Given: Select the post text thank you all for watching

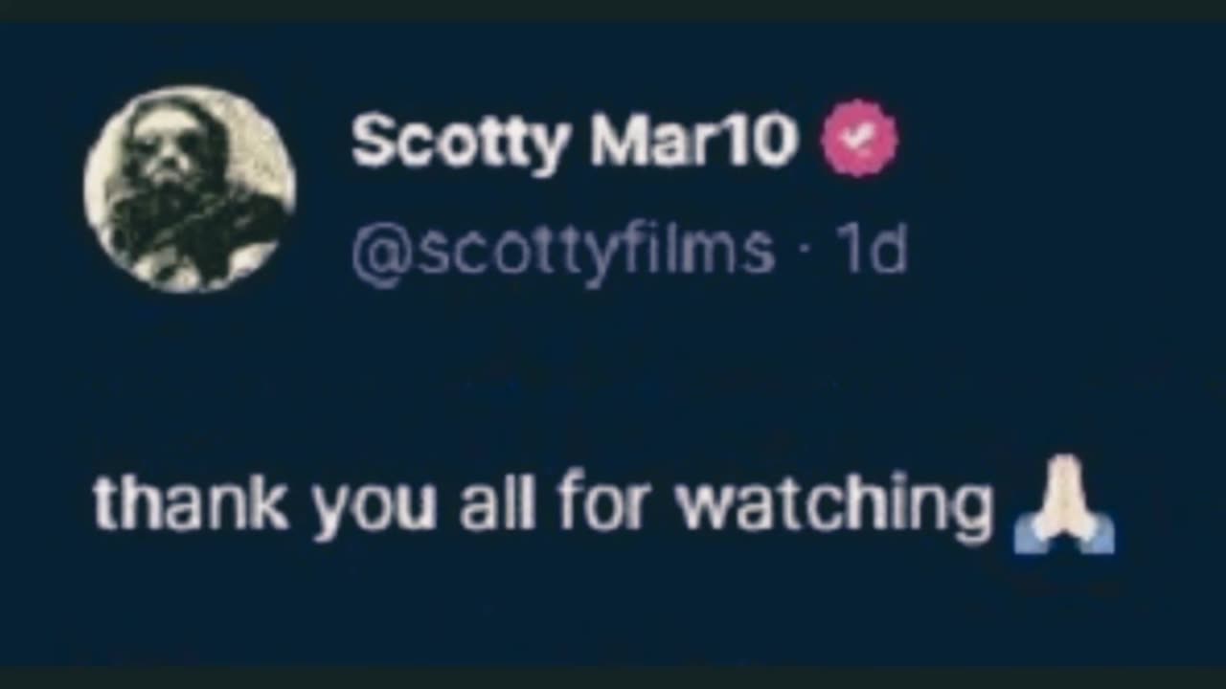Looking at the screenshot, I should point(543,504).
